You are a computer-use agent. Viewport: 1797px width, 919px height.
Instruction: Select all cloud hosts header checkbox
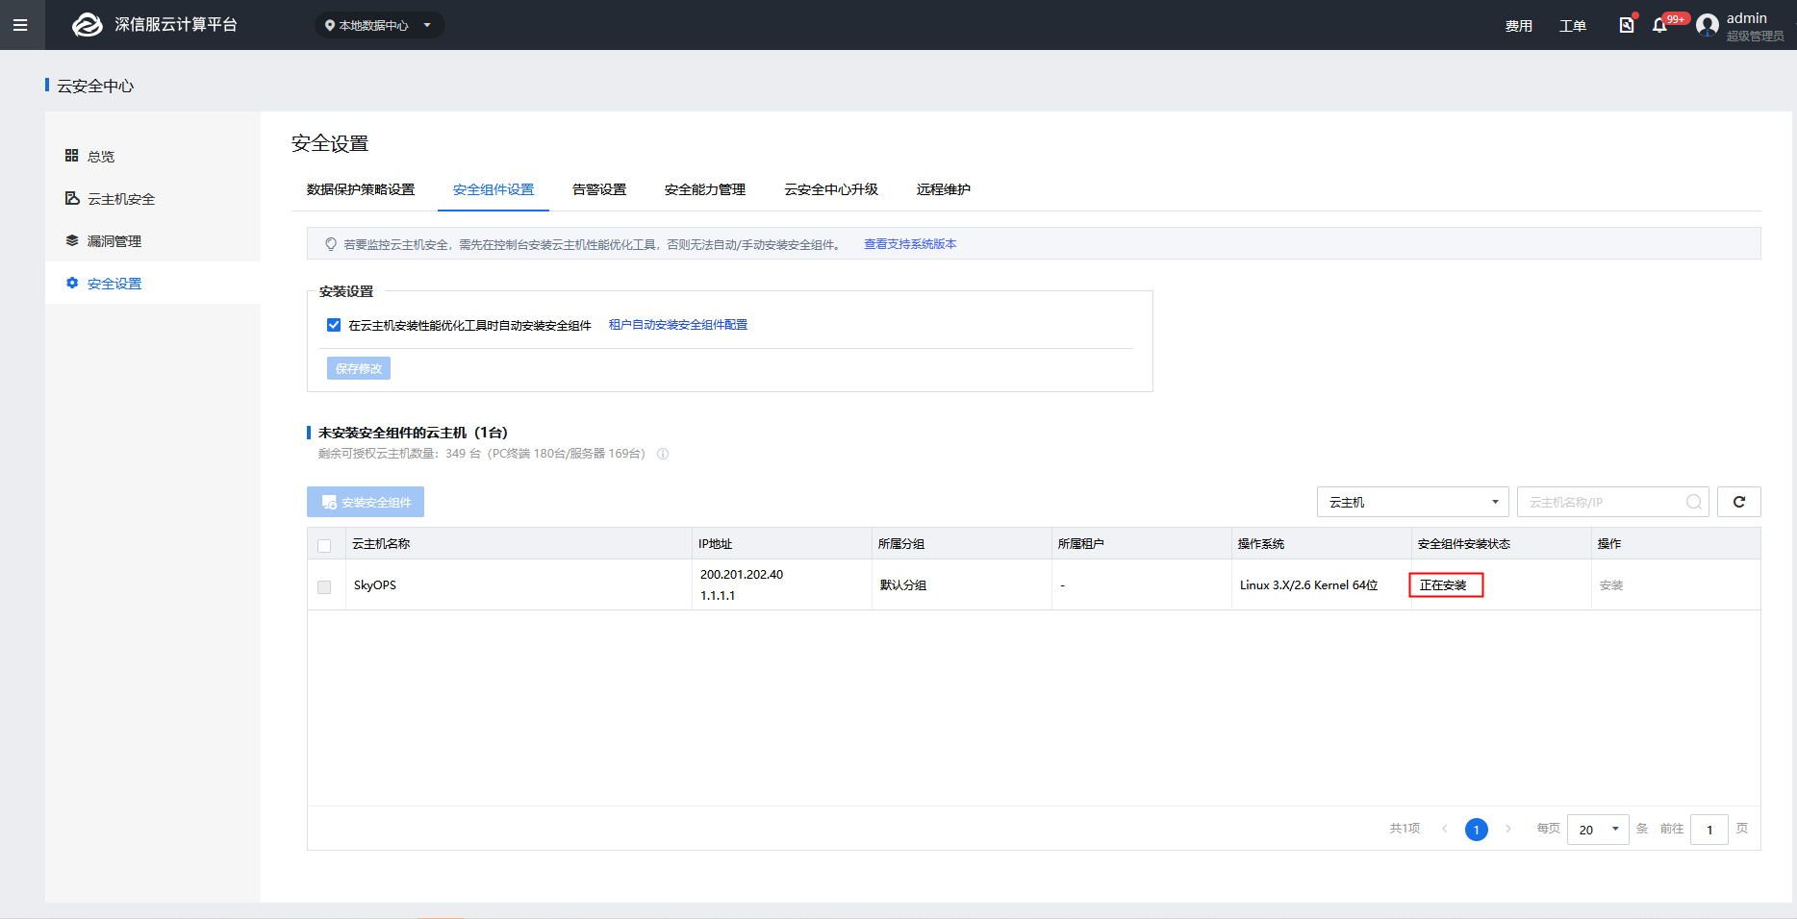tap(324, 546)
